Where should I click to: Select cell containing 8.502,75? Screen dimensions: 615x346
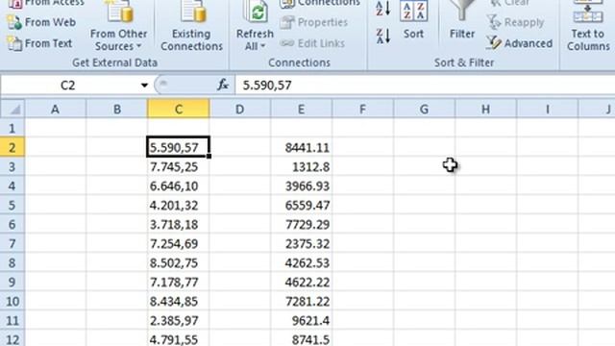pyautogui.click(x=179, y=262)
